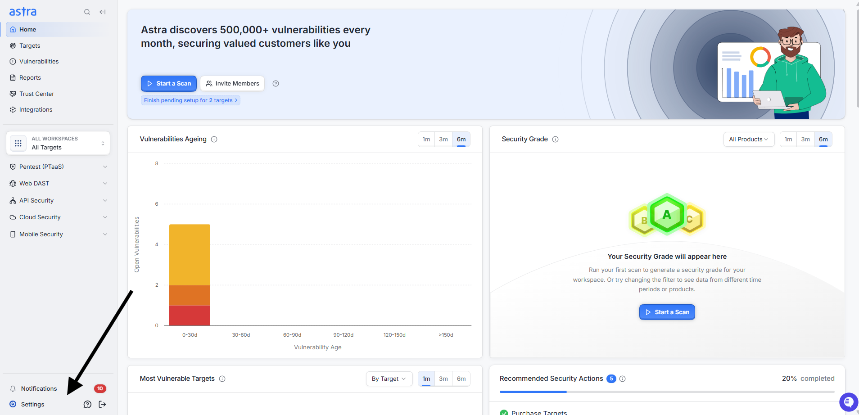
Task: Show info for Vulnerabilities Ageing
Action: tap(214, 140)
